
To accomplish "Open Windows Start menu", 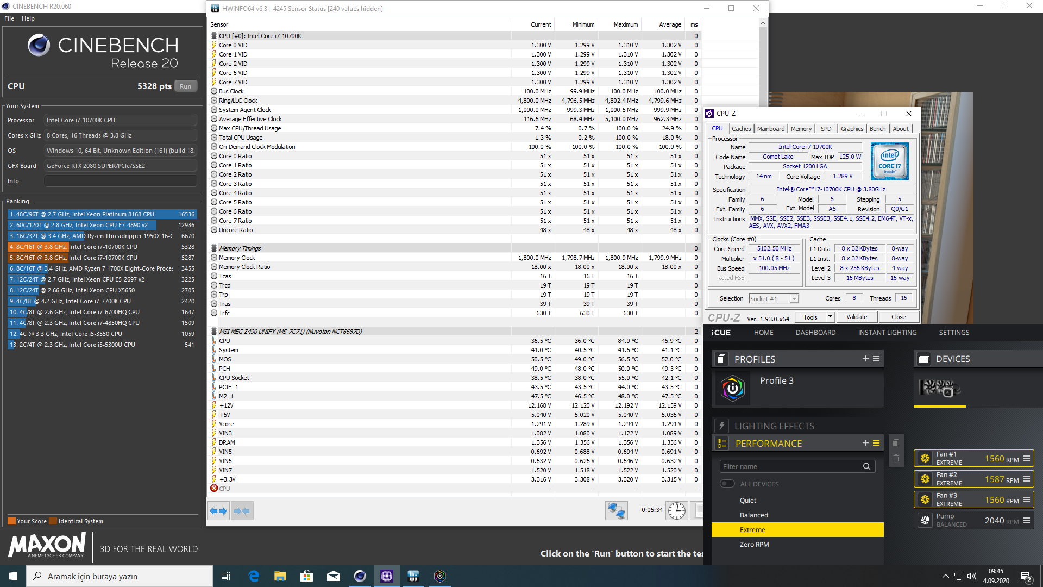I will 13,576.
